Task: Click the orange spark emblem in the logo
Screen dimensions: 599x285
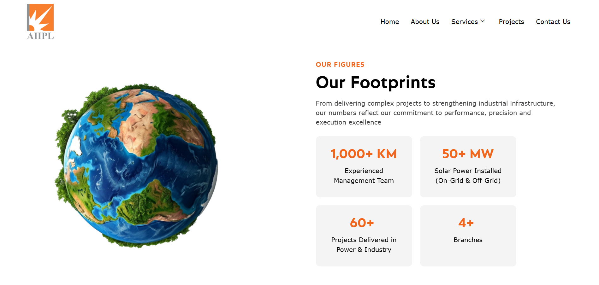Action: click(40, 17)
